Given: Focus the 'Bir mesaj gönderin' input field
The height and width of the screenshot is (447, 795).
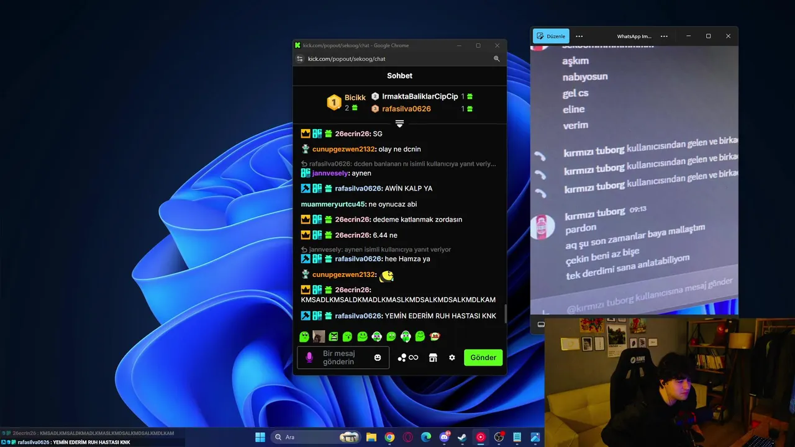Looking at the screenshot, I should pos(343,358).
